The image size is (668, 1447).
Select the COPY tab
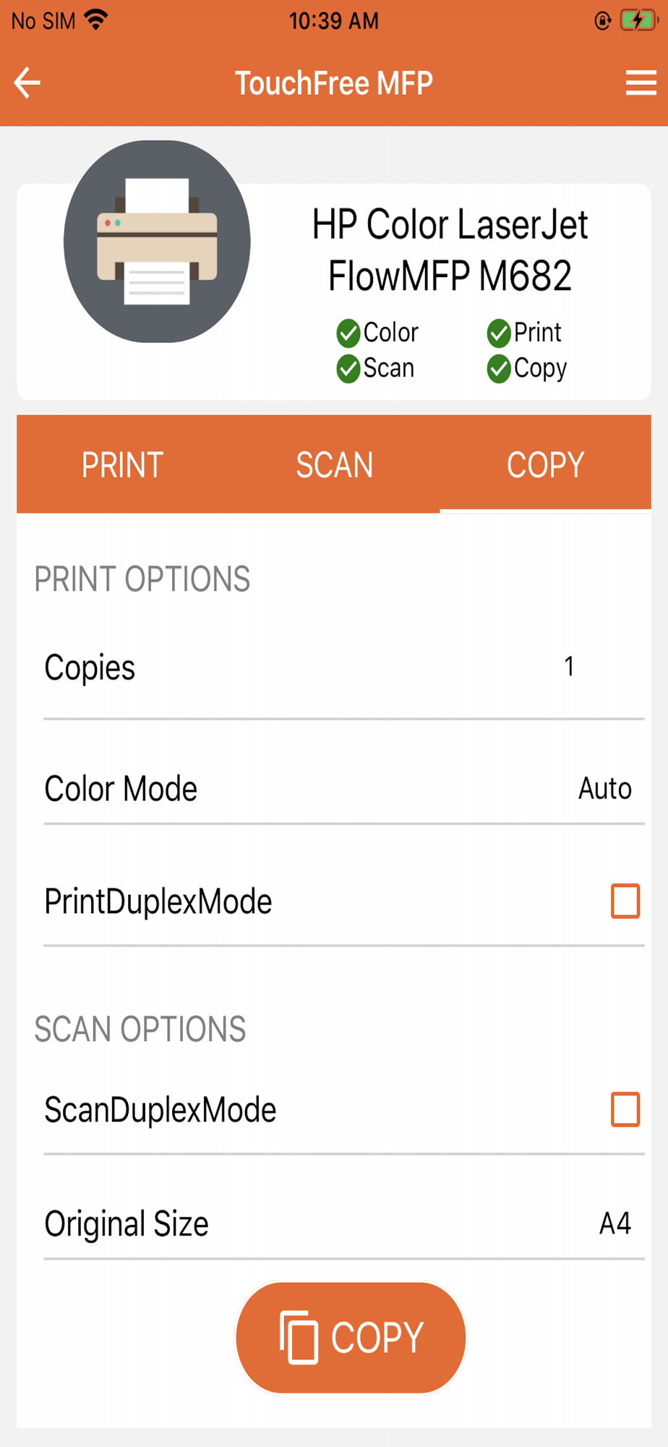pos(546,464)
